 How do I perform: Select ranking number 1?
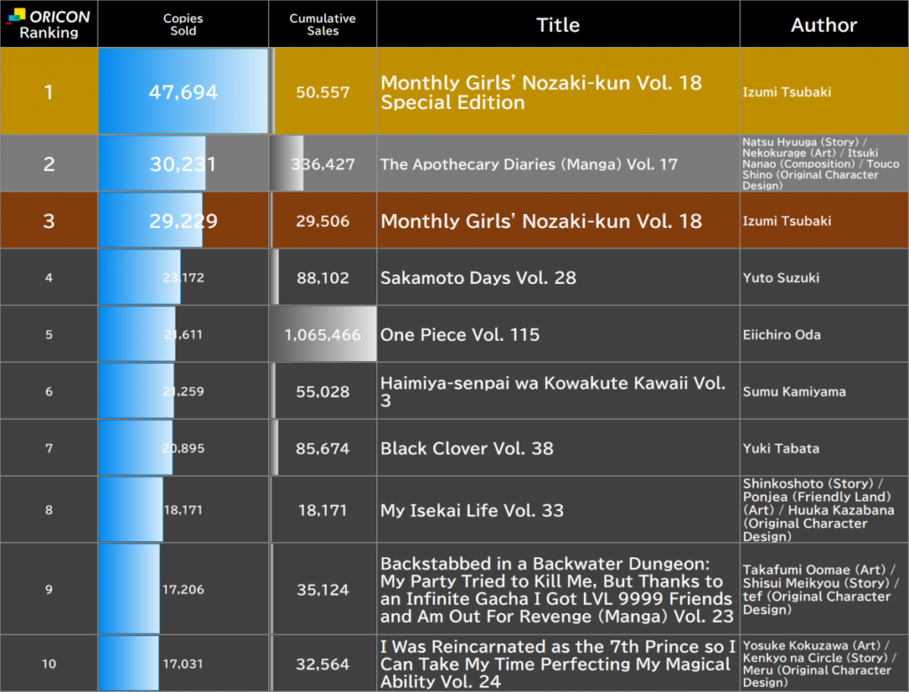click(49, 92)
